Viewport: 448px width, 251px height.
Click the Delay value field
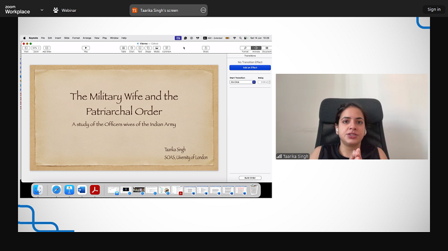262,82
